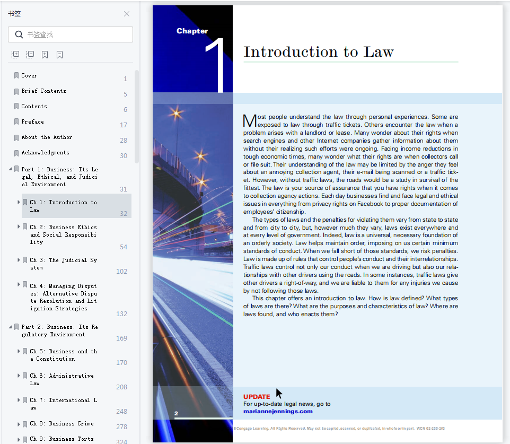
Task: Click the bookmark icon beside Preface
Action: [16, 122]
